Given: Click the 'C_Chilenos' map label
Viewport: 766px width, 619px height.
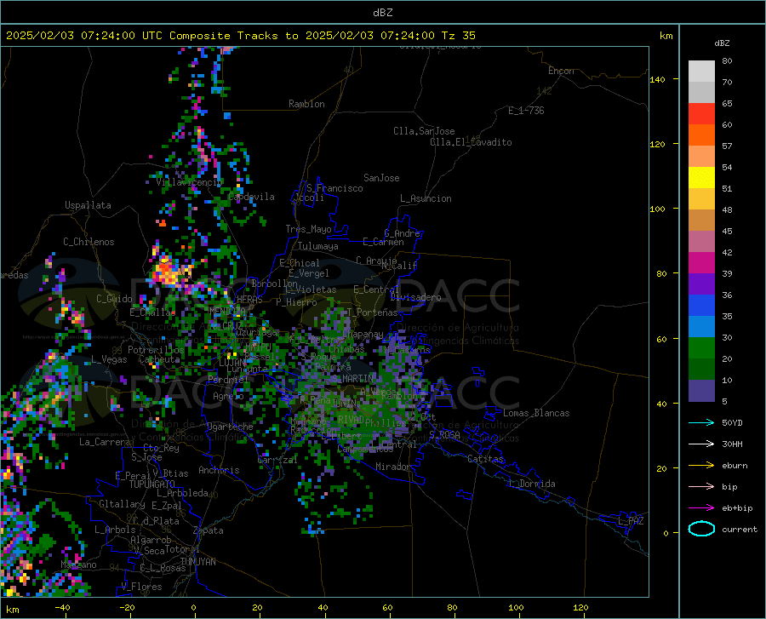Looking at the screenshot, I should [x=89, y=242].
